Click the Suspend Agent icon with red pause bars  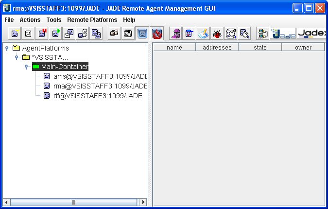point(42,33)
